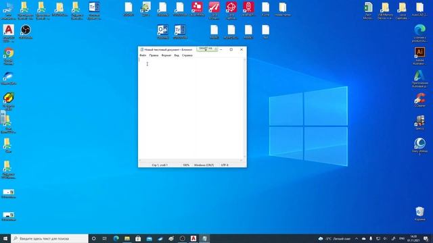This screenshot has width=433, height=243.
Task: Select the green-yellow cube shortcut icon
Action: coord(9,101)
